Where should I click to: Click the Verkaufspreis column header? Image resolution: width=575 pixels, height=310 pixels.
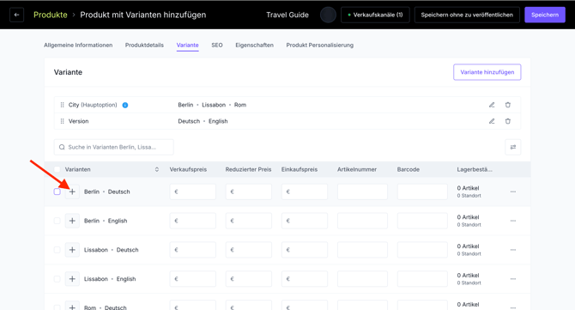[x=188, y=169]
